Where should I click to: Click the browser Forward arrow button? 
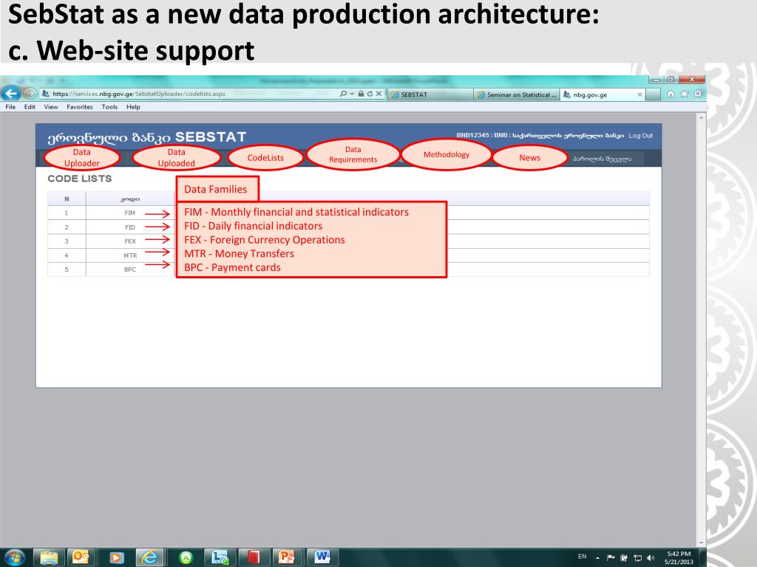tap(30, 93)
